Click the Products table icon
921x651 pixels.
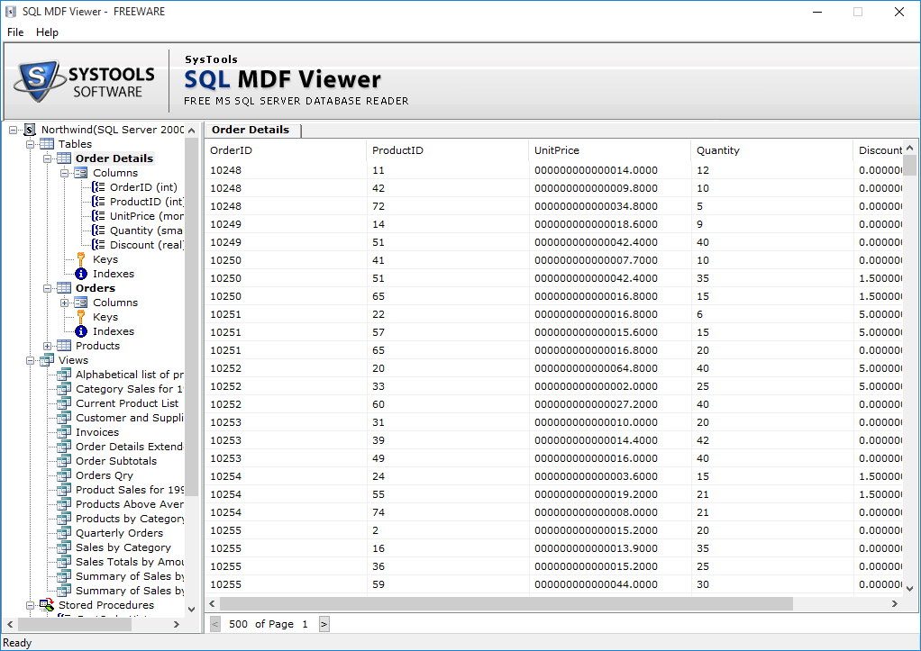pyautogui.click(x=64, y=346)
